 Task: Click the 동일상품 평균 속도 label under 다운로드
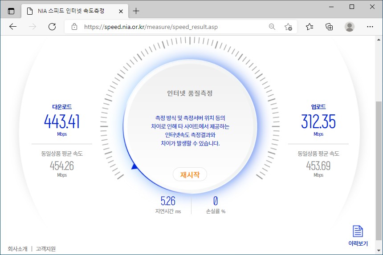[x=62, y=154]
